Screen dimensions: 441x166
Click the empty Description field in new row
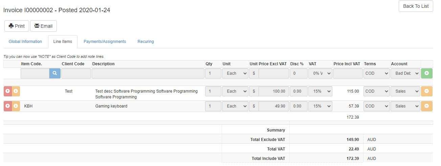pyautogui.click(x=148, y=73)
